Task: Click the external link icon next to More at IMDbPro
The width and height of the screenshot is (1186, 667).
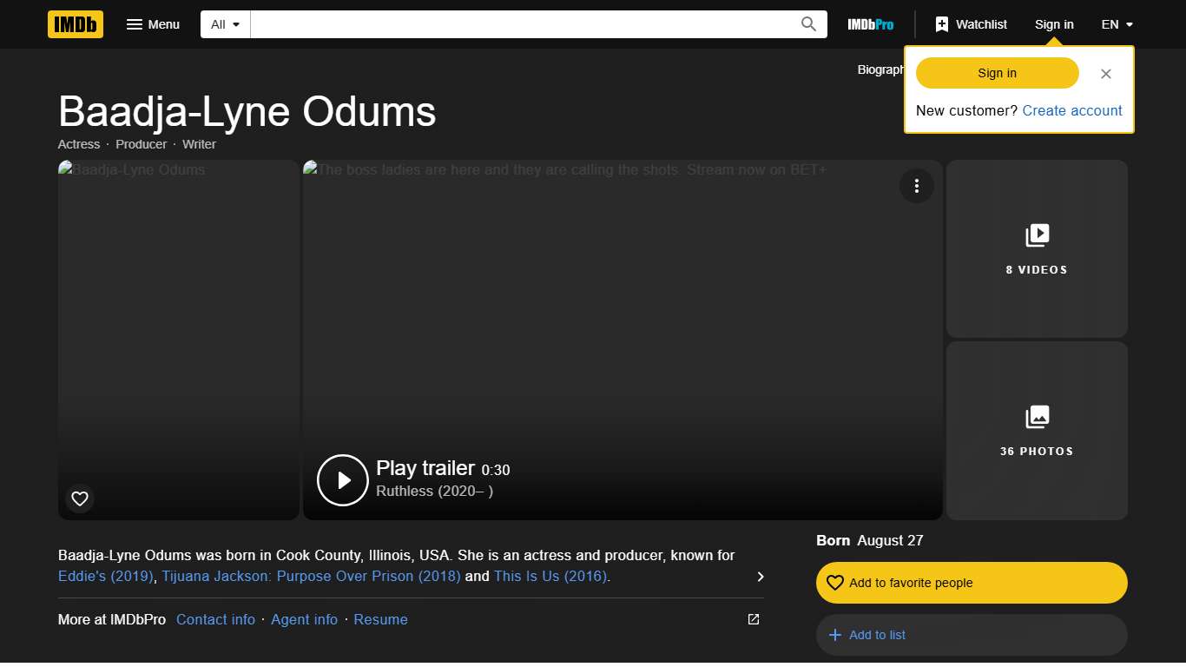Action: tap(752, 619)
